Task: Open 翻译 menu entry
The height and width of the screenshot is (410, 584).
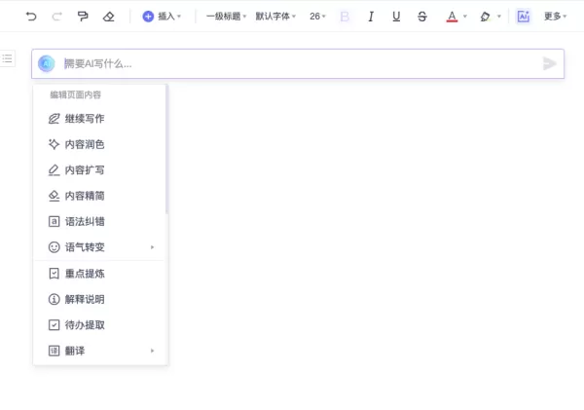Action: tap(100, 351)
